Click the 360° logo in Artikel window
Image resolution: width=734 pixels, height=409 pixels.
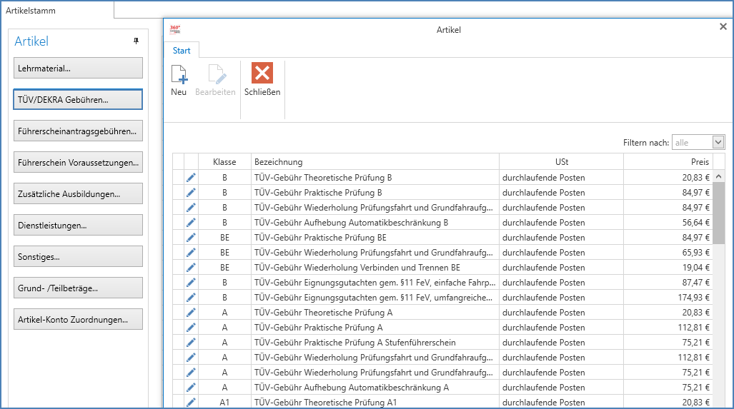point(175,29)
